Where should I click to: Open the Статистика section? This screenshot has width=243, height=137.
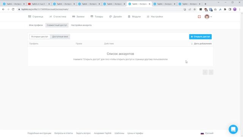point(58,17)
